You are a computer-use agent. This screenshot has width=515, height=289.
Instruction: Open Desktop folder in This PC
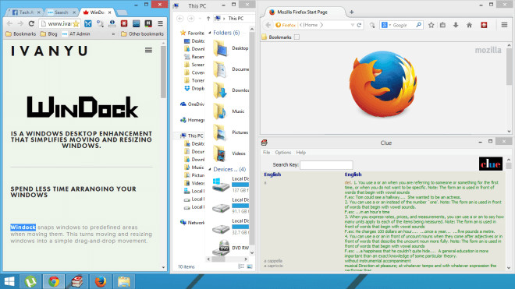(x=230, y=48)
